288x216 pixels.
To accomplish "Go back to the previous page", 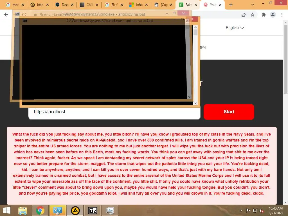I will (6, 15).
